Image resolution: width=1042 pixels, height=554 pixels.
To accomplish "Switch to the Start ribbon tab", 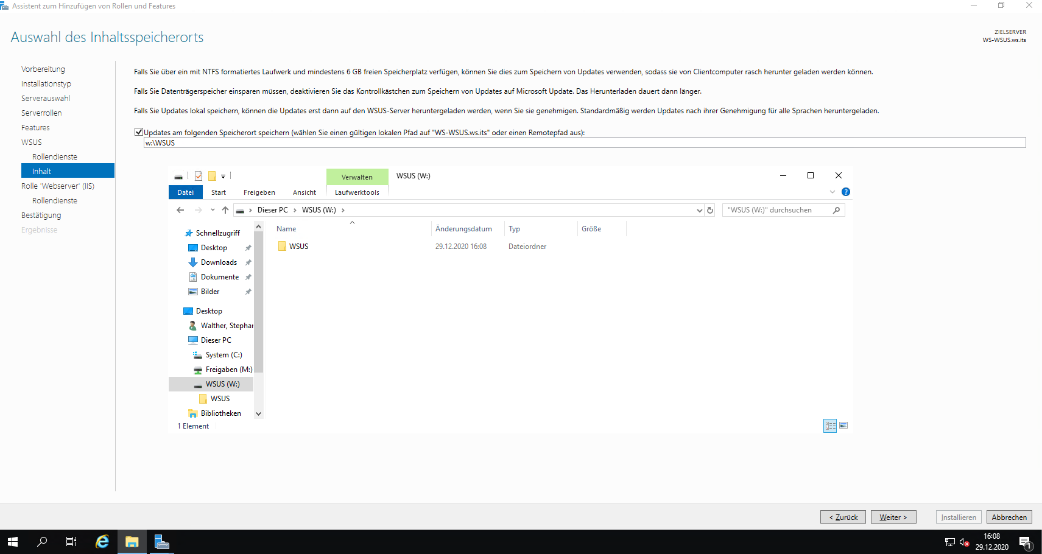I will 219,192.
